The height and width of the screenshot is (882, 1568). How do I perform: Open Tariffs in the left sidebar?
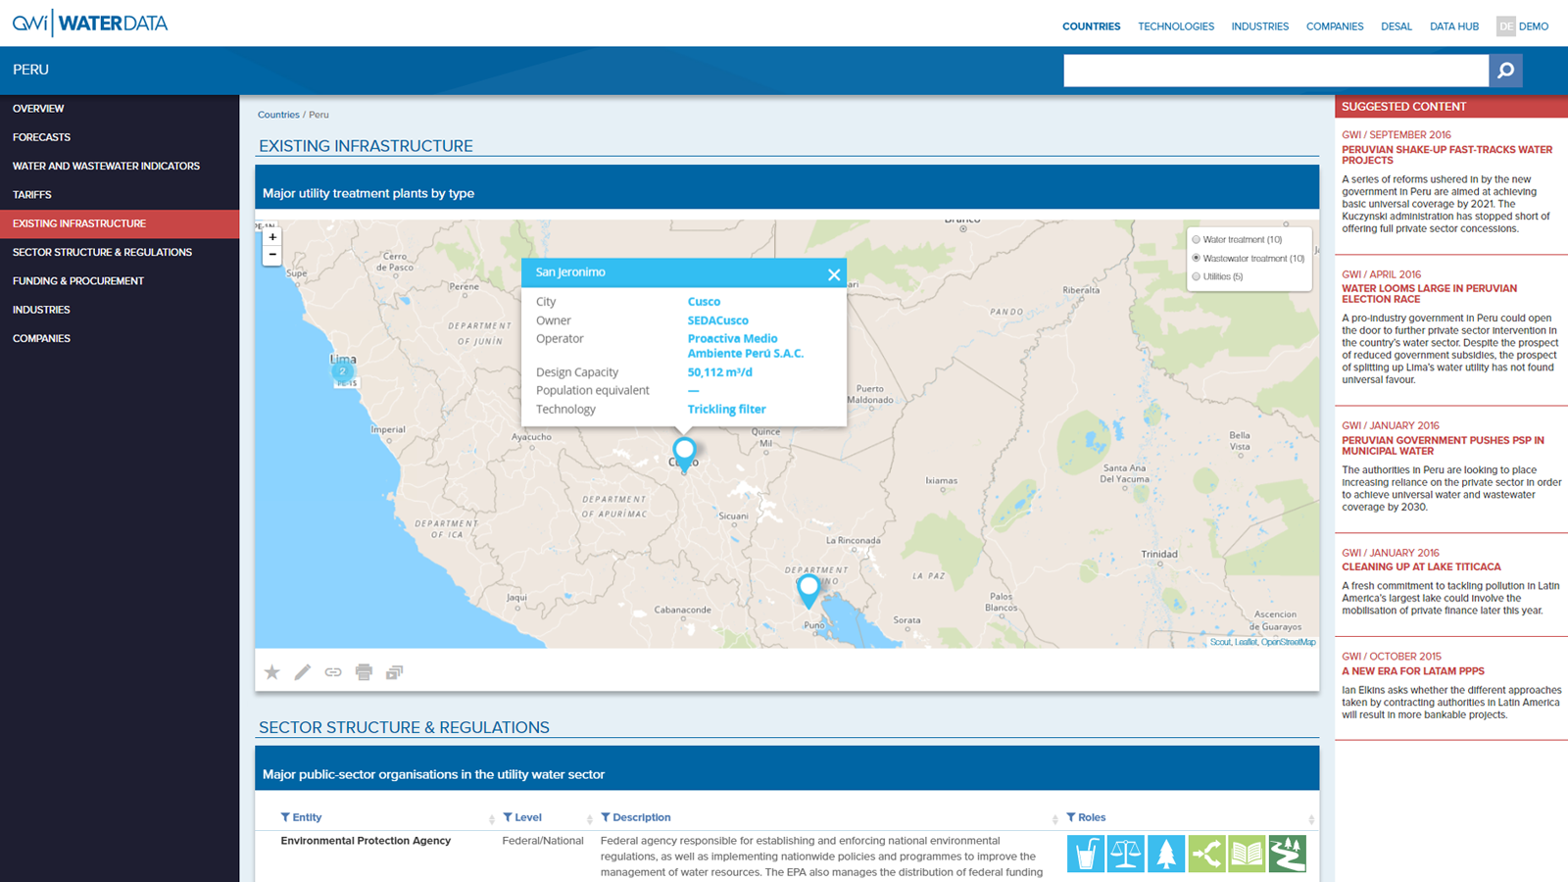[32, 195]
